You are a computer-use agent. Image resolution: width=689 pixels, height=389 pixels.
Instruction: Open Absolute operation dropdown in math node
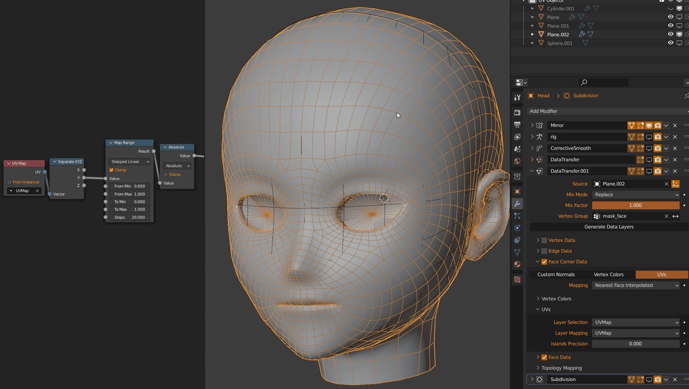(x=177, y=166)
